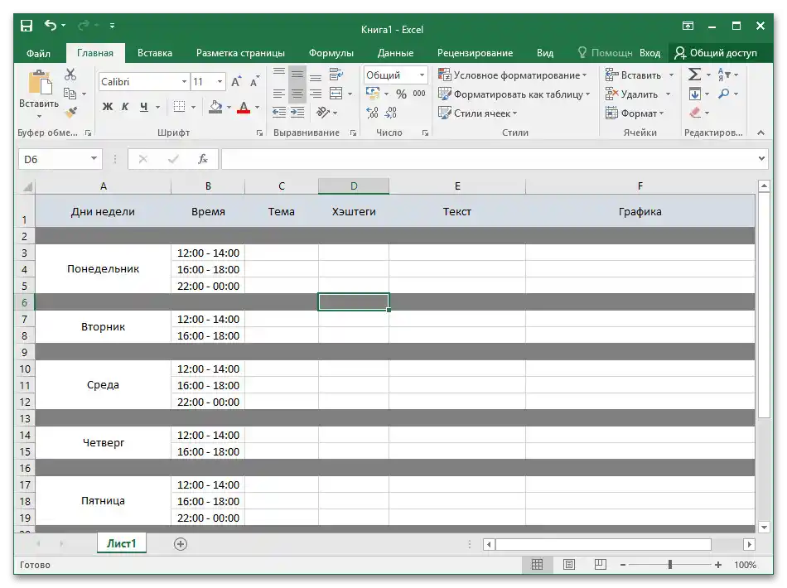Insert function with fx button
This screenshot has width=787, height=588.
203,159
